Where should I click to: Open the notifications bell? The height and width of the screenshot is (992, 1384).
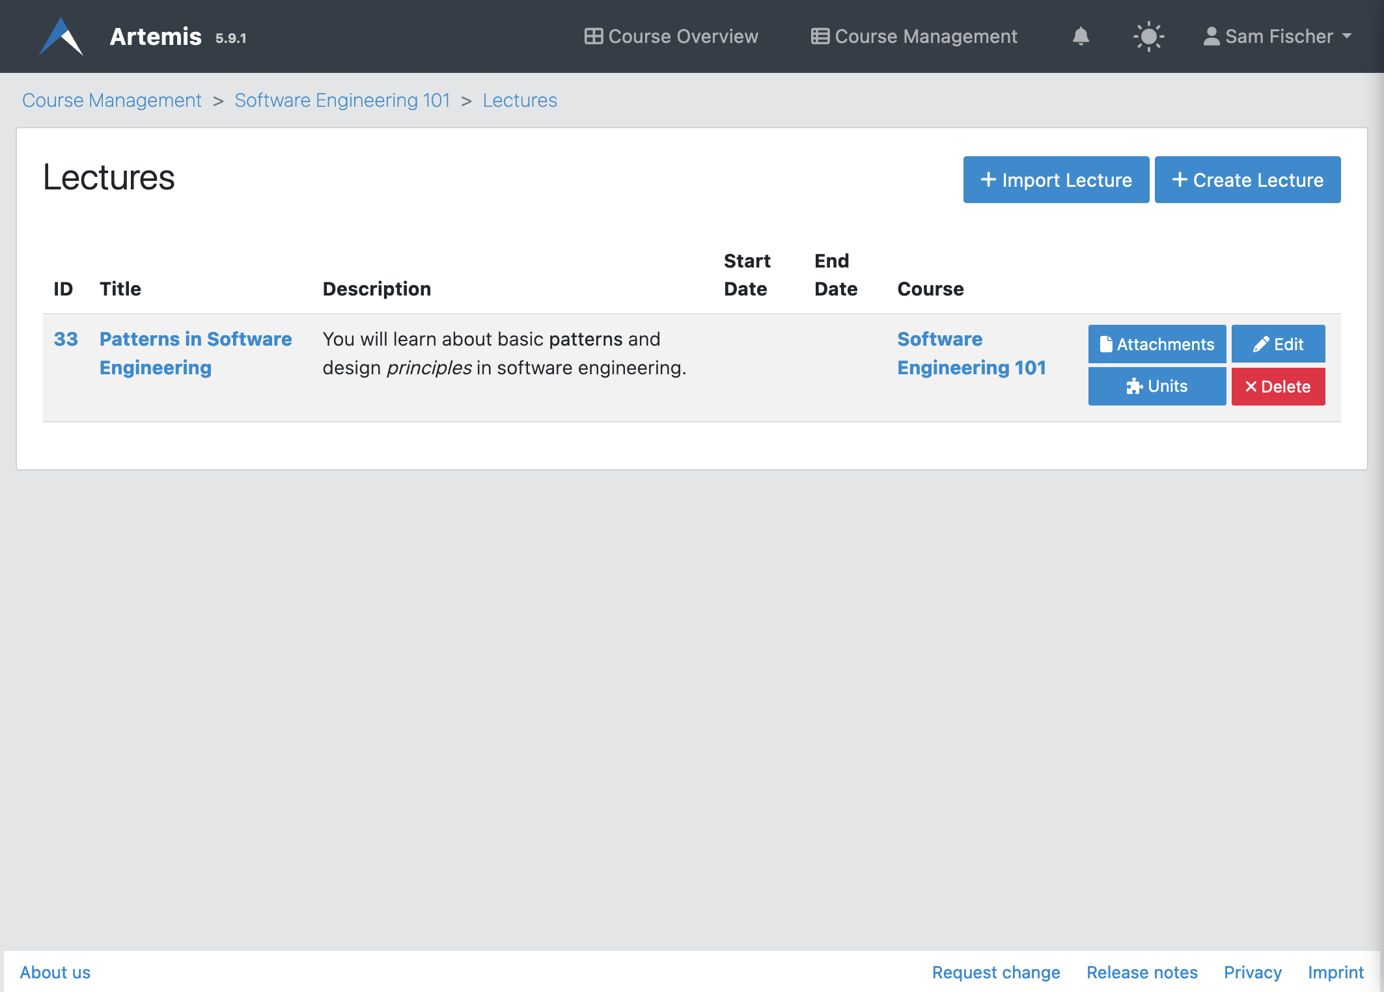[1081, 36]
